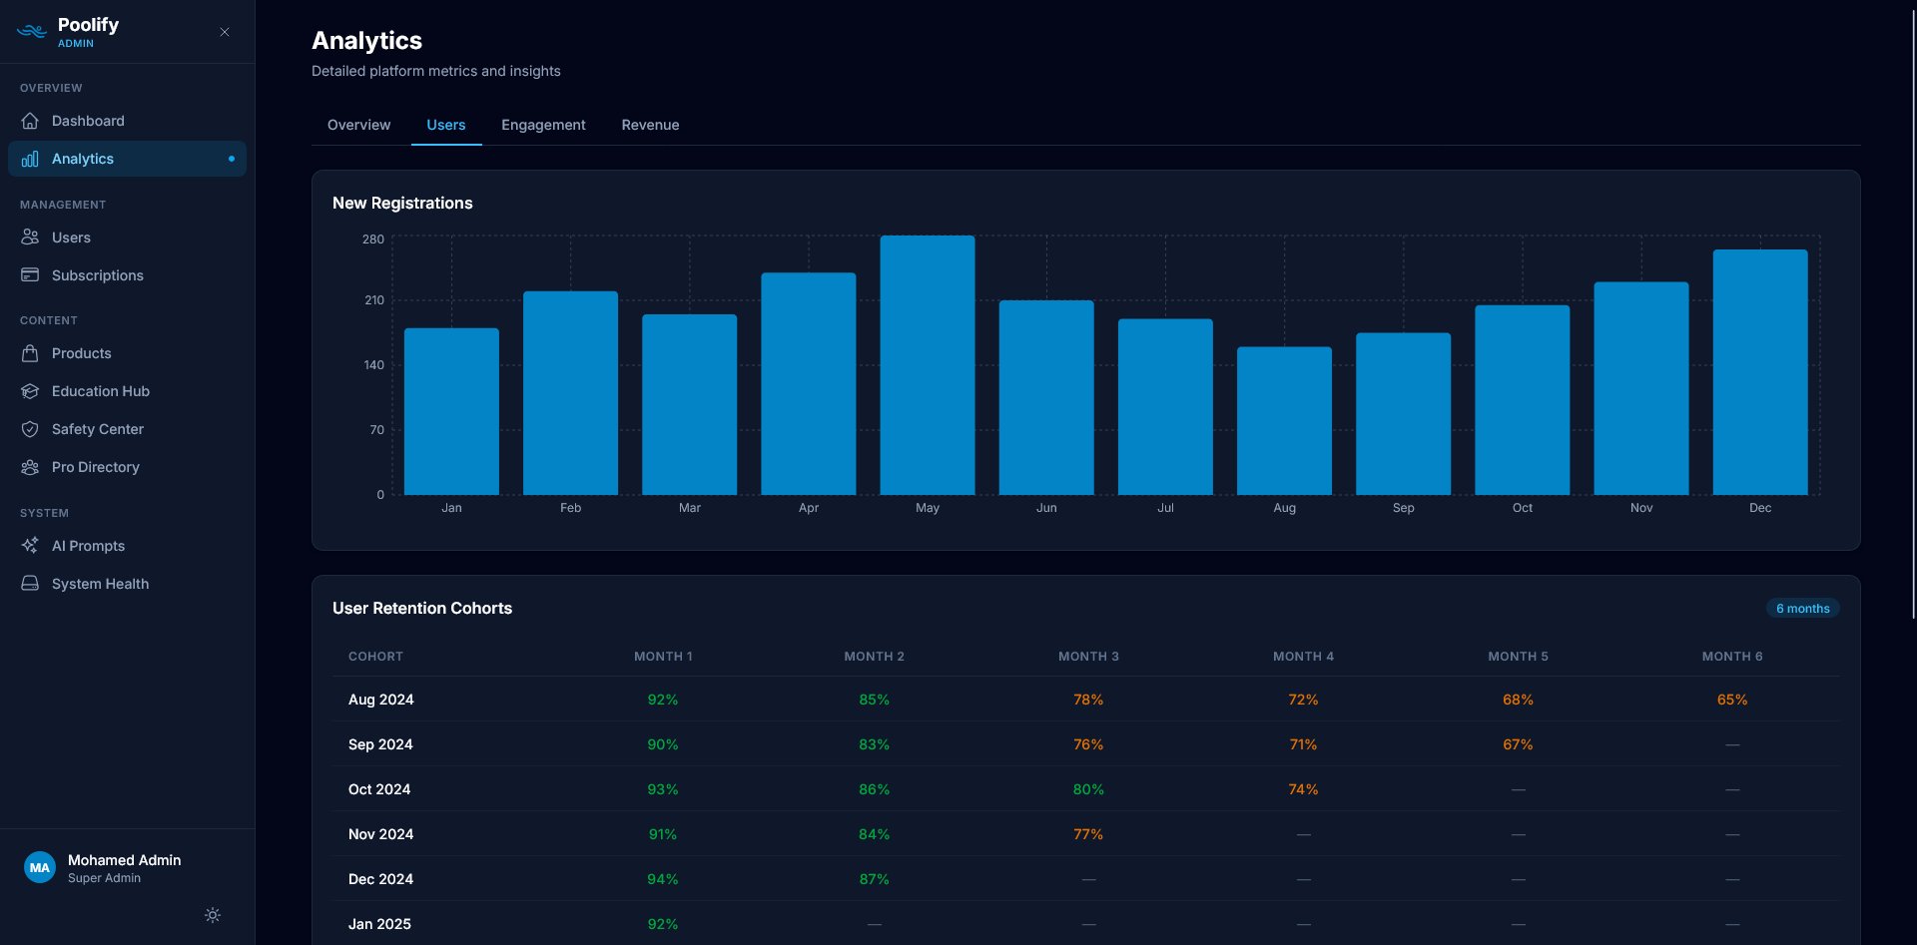Toggle the theme with the sun icon

[212, 914]
